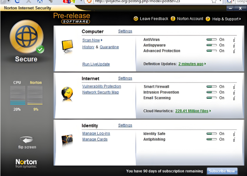Open Manage Cards link
247x176 pixels.
point(95,139)
